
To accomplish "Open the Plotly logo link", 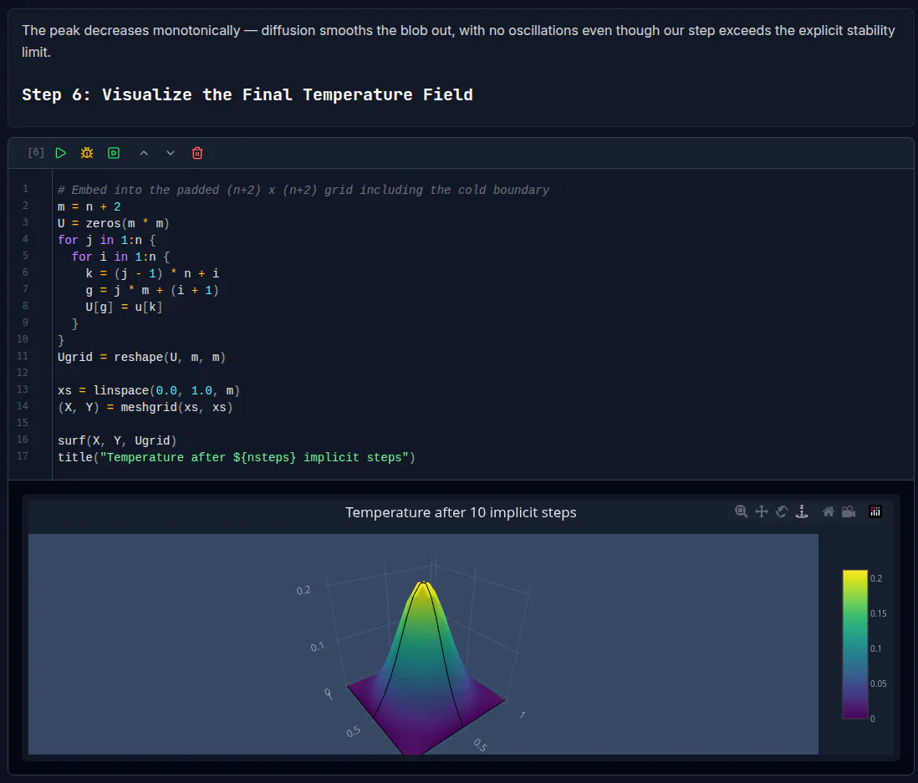I will coord(875,512).
